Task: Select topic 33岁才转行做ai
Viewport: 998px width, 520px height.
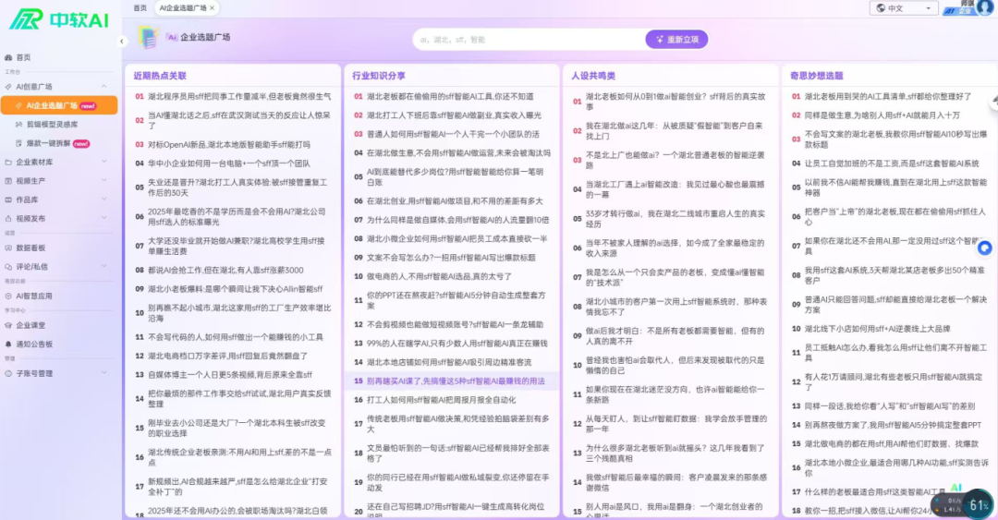Action: point(675,219)
